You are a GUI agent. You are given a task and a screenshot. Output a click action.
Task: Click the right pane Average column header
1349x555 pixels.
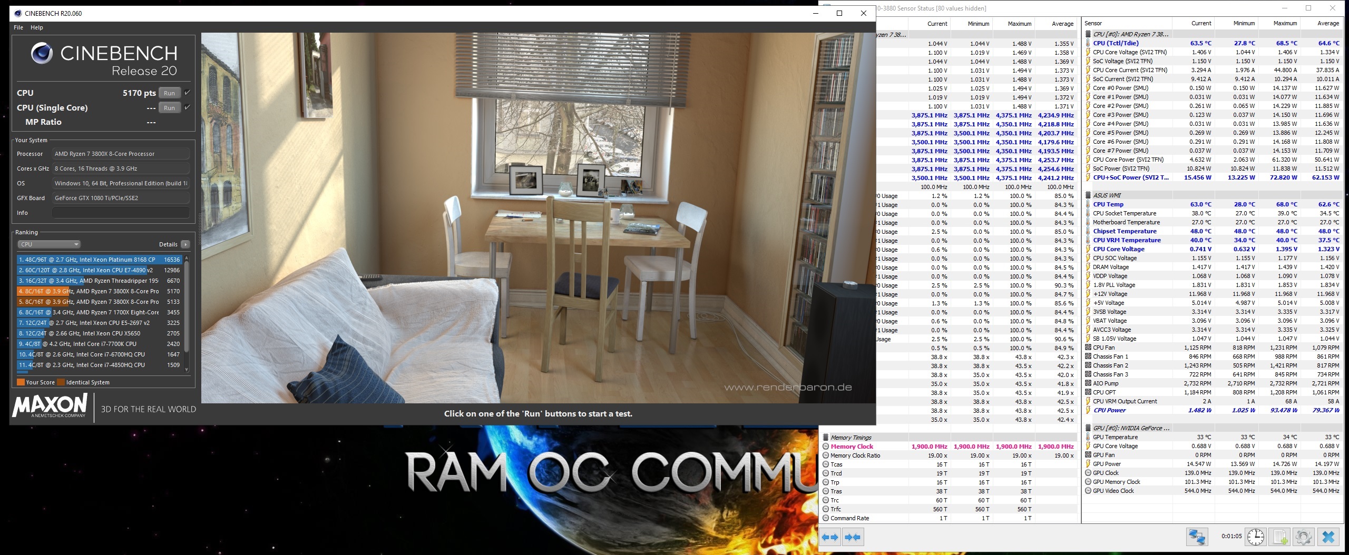1321,23
